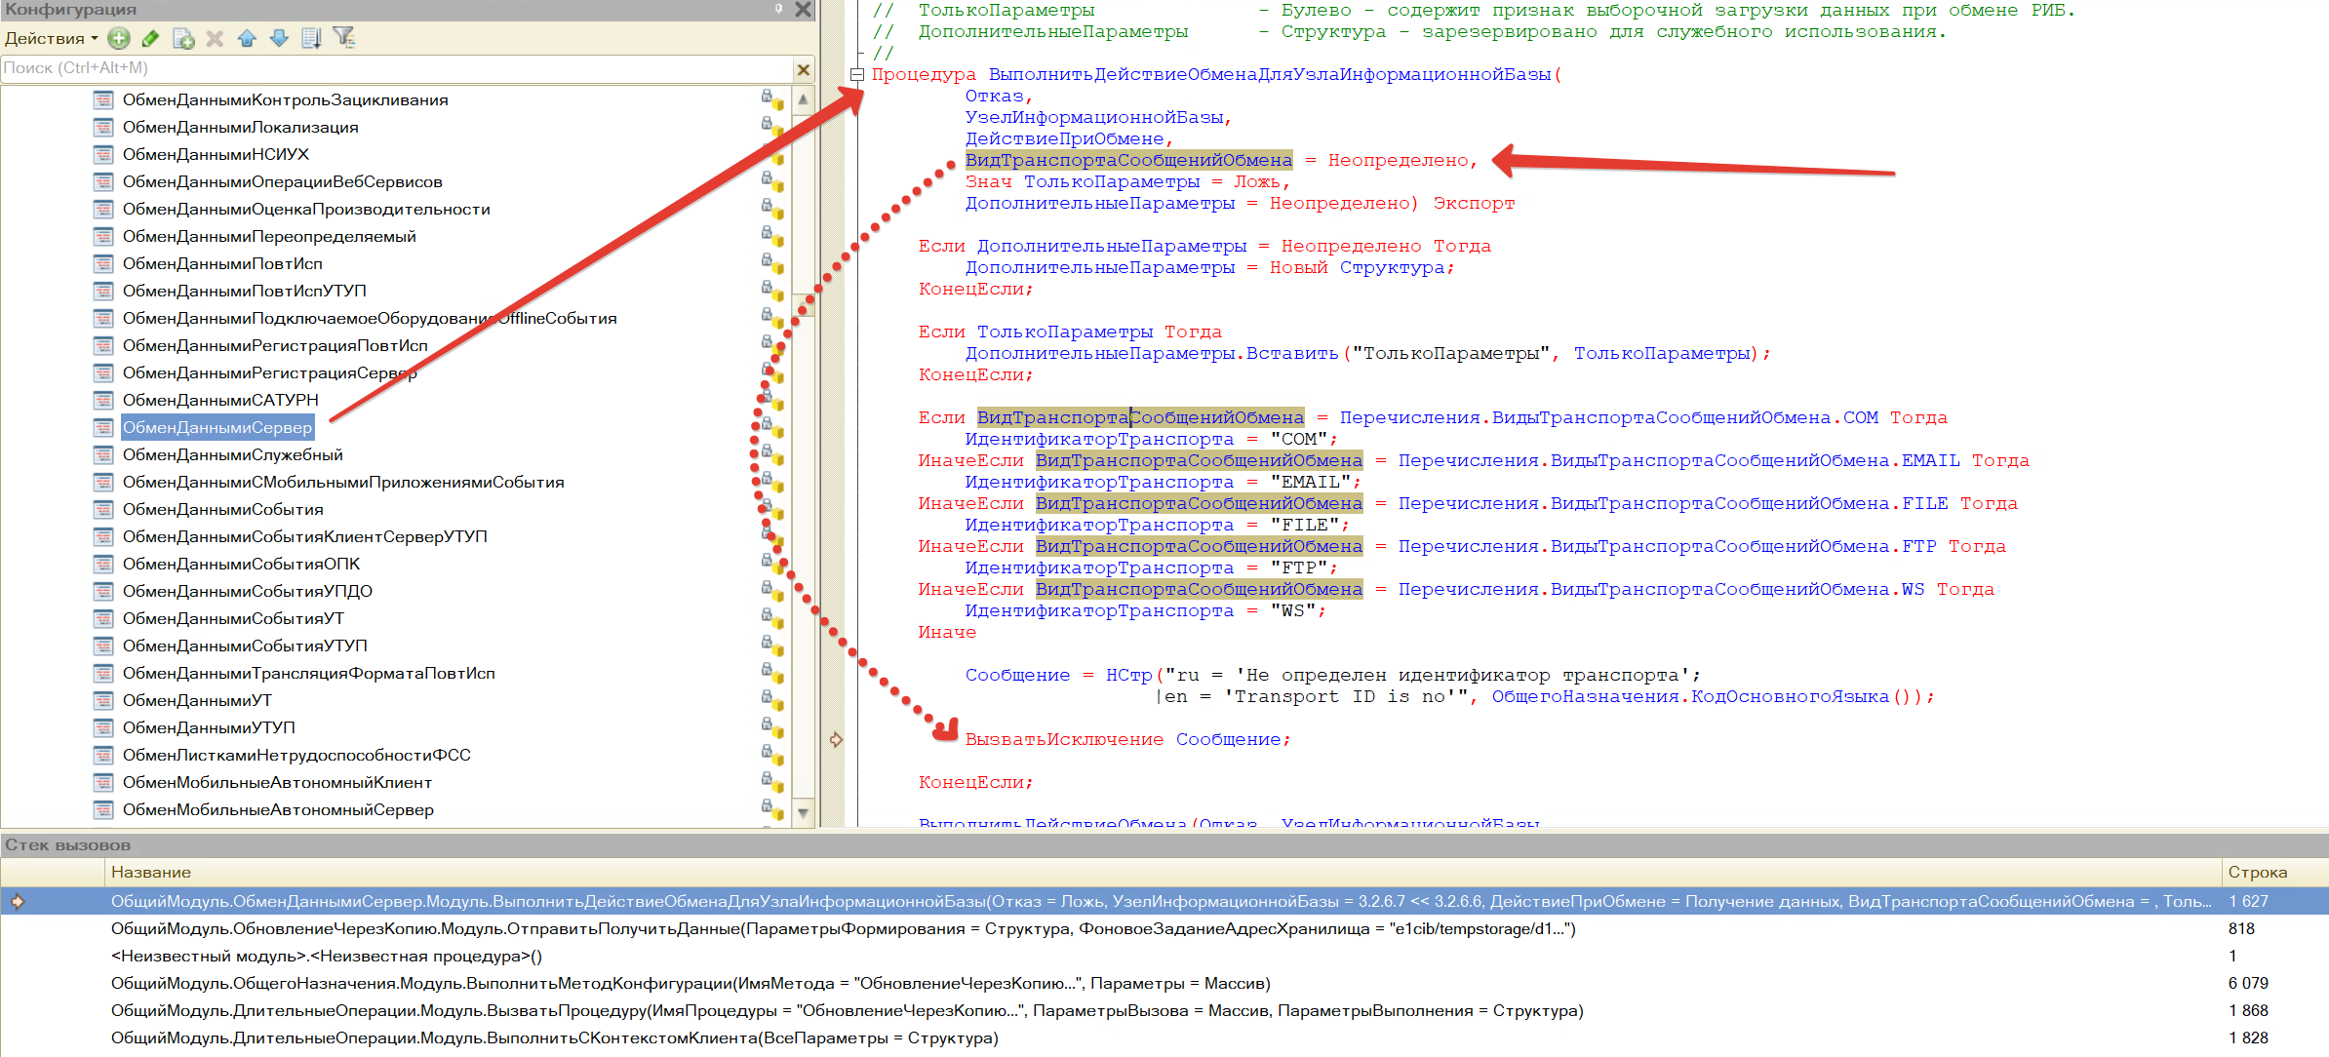Click module icon beside ОбменДаннымиСобытияУПДО
The height and width of the screenshot is (1057, 2329).
click(x=103, y=591)
